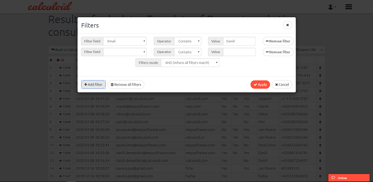Open the Email filter field dropdown
Image resolution: width=373 pixels, height=182 pixels.
[125, 41]
